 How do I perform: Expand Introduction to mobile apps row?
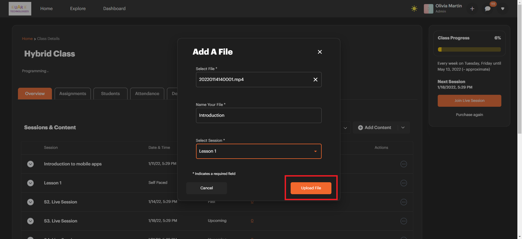[30, 164]
